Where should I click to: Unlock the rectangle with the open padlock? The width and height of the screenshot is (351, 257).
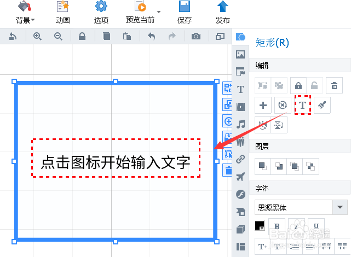point(314,86)
